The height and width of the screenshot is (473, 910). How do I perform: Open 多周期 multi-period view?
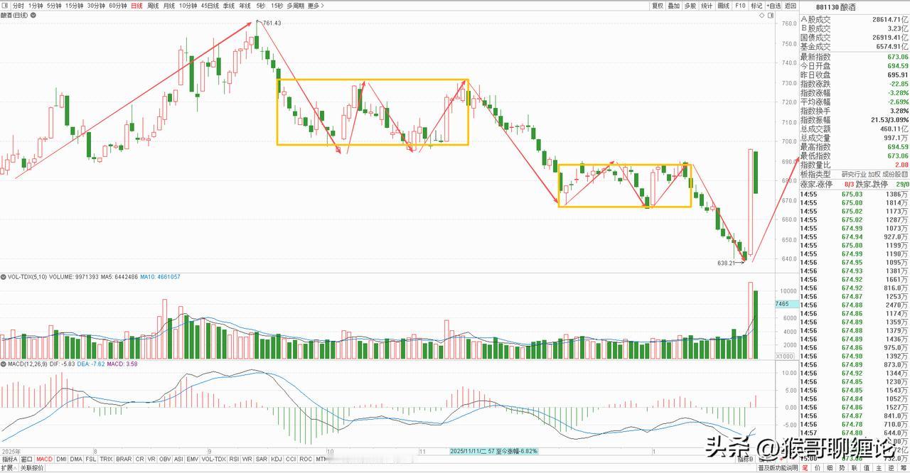(295, 6)
